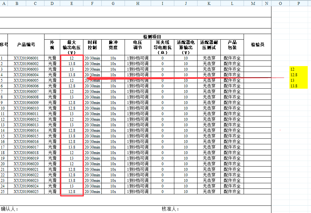This screenshot has width=311, height=213.
Task: Click 1到9档可调 in row XYJ201906014
Action: (x=138, y=131)
